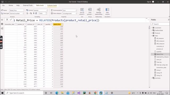The height and width of the screenshot is (95, 170).
Task: Open Data groups in the ribbon
Action: 90,11
